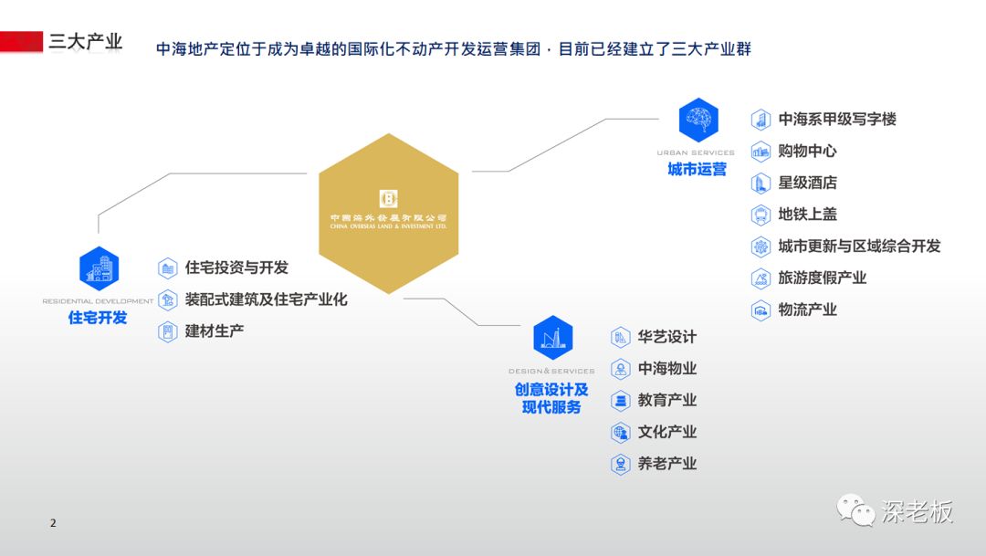Click the 物流产业 logistics icon

click(760, 310)
